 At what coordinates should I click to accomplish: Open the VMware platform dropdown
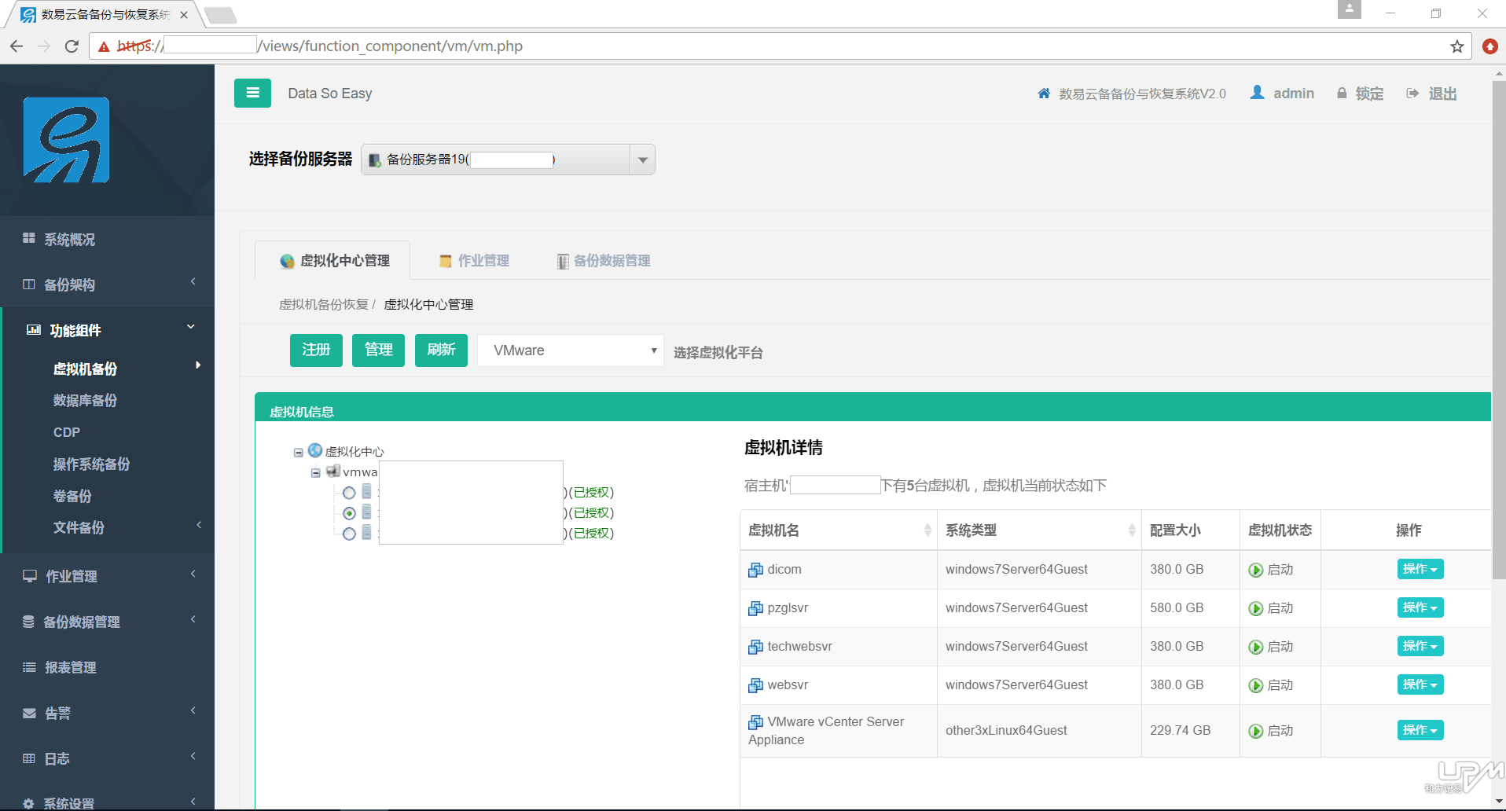pyautogui.click(x=571, y=350)
